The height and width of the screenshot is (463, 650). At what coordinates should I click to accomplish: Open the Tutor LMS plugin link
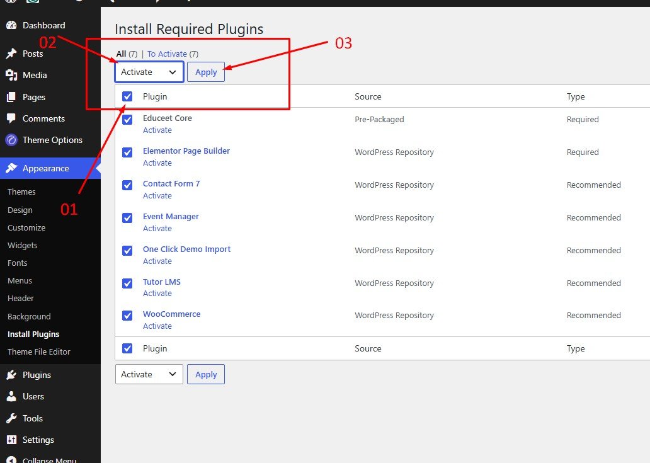(162, 282)
